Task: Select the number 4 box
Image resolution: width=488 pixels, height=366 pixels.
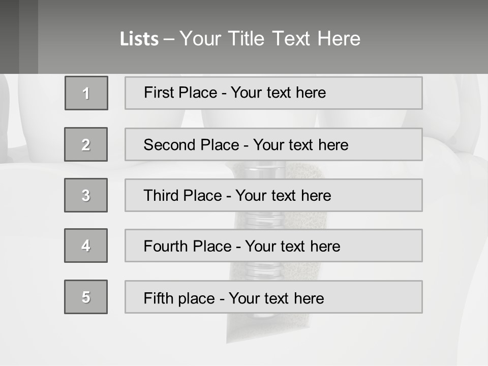Action: [86, 246]
